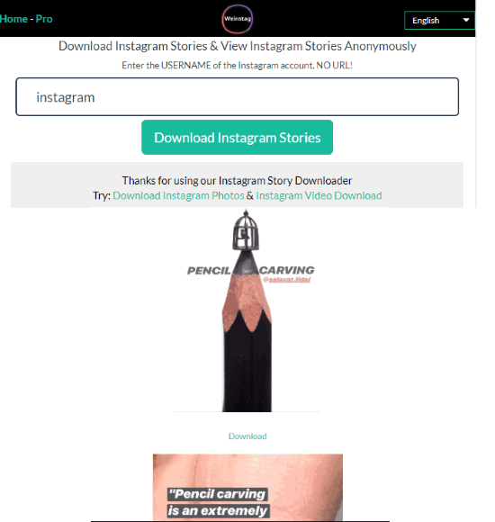Screen dimensions: 495x522
Task: Focus the username field containing instagram
Action: (237, 97)
